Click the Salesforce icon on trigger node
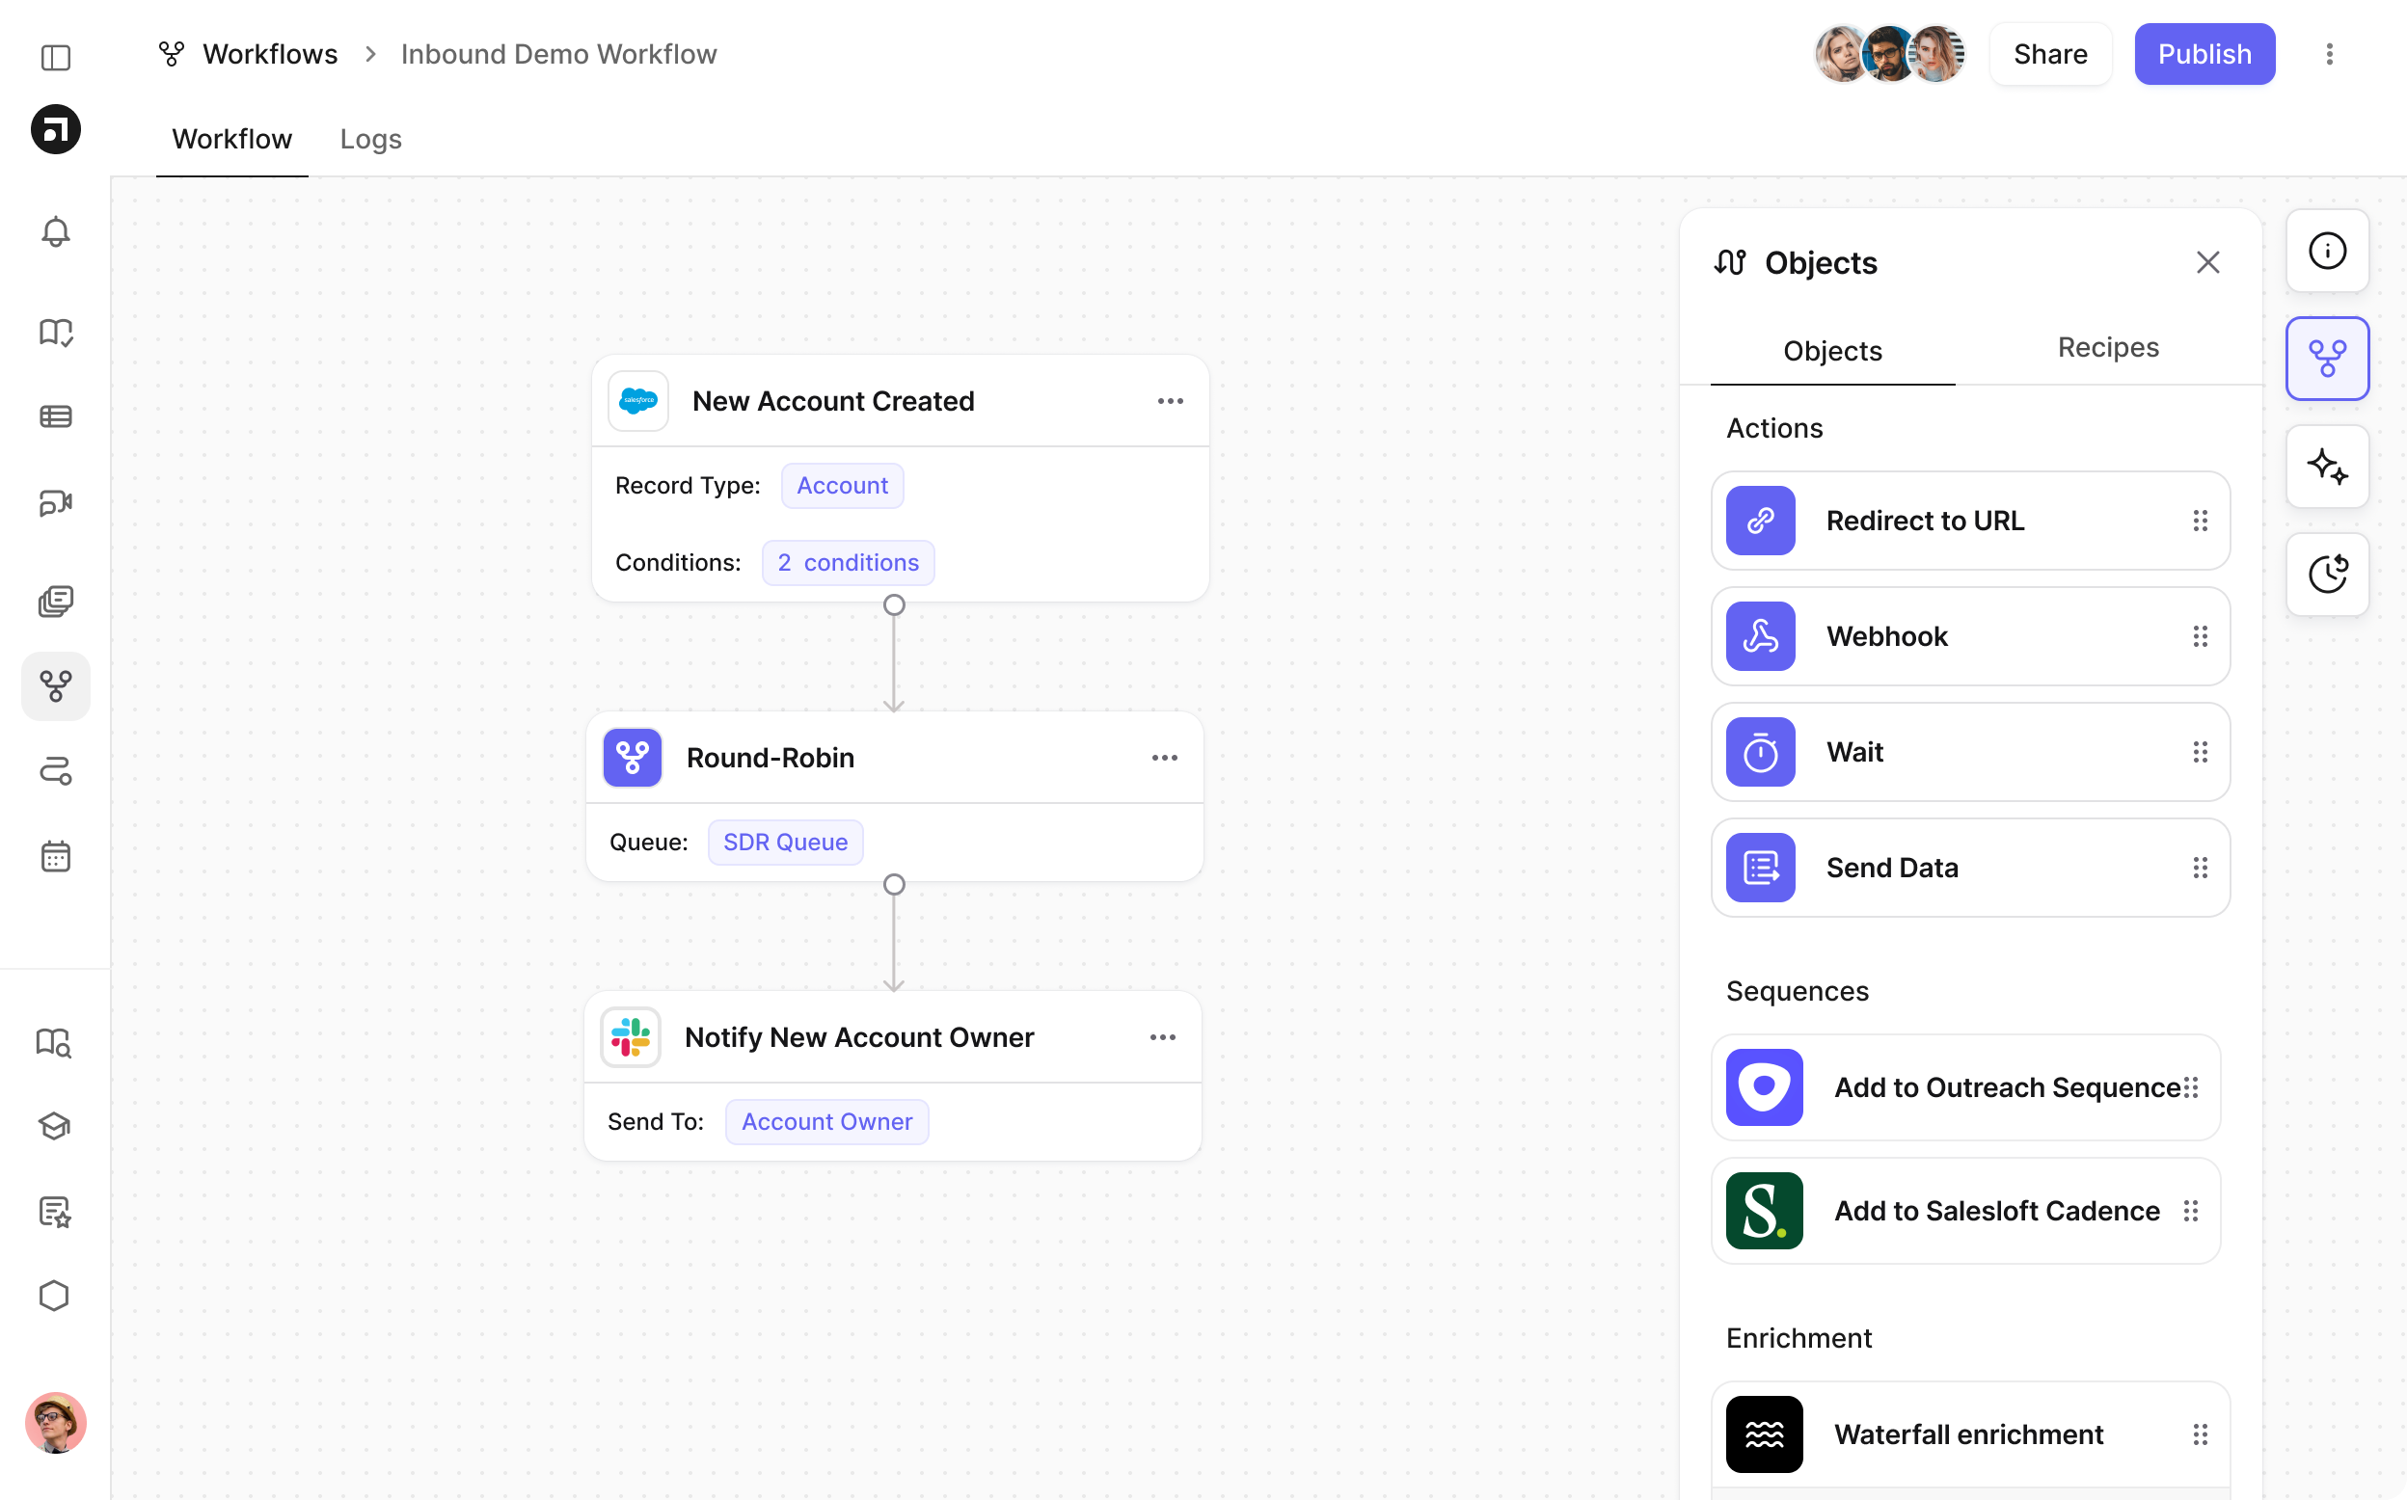This screenshot has height=1500, width=2407. (638, 401)
